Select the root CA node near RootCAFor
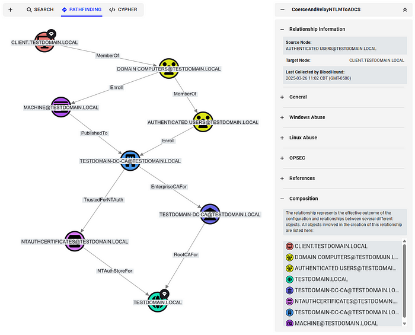Screen dimensions: 415x335 click(210, 214)
